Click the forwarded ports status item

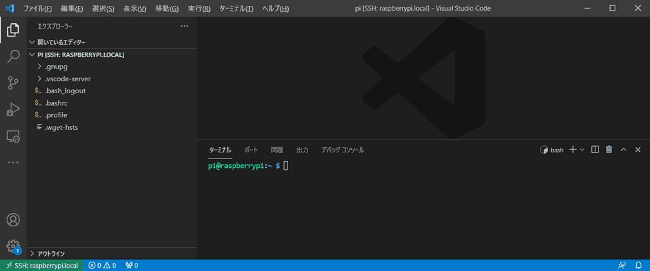(132, 265)
